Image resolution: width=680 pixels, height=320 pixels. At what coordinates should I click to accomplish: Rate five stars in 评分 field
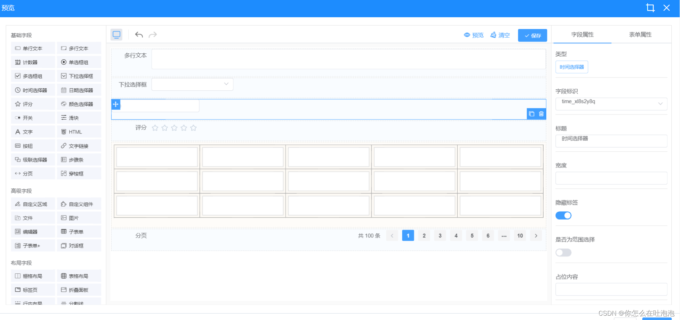tap(193, 128)
